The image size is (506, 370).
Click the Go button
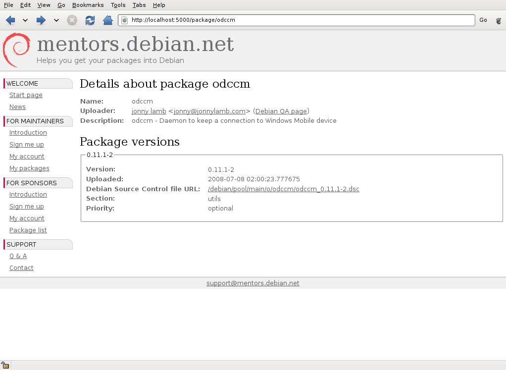[x=483, y=20]
